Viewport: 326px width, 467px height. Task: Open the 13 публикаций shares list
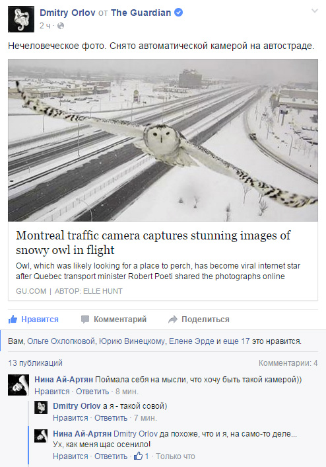36,362
